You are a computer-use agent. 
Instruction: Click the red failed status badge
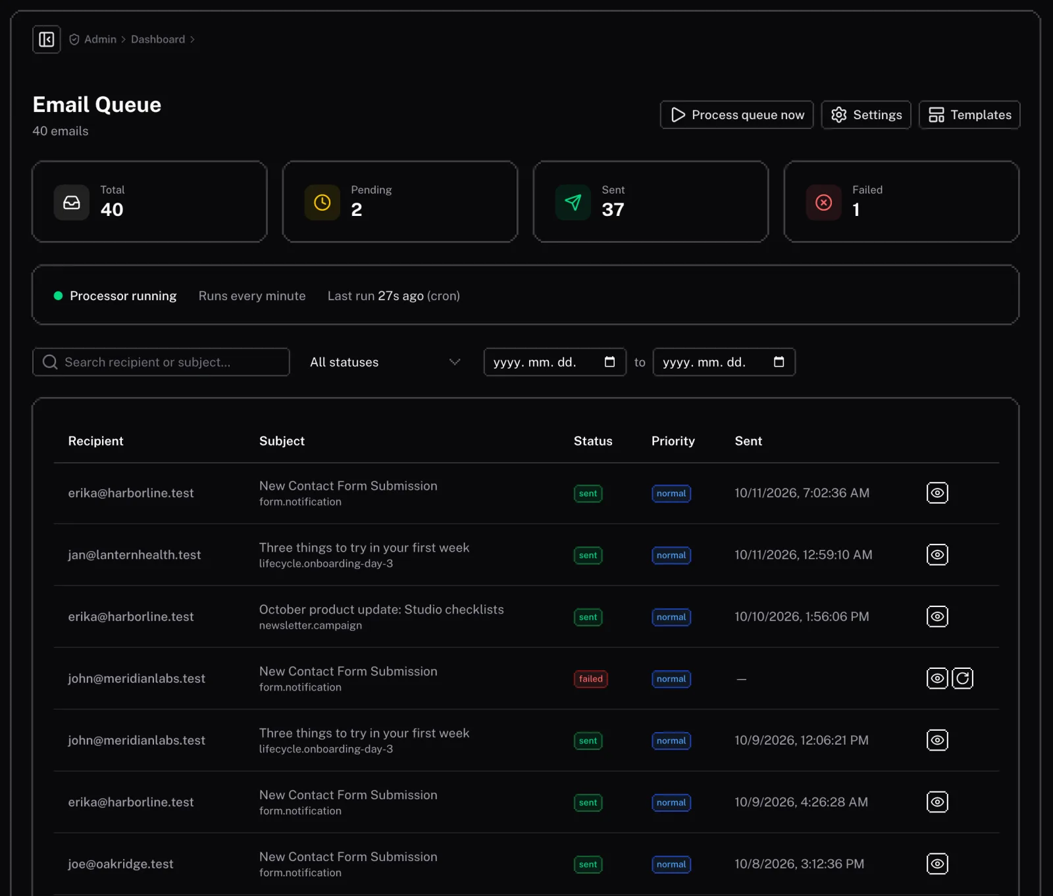pos(591,679)
